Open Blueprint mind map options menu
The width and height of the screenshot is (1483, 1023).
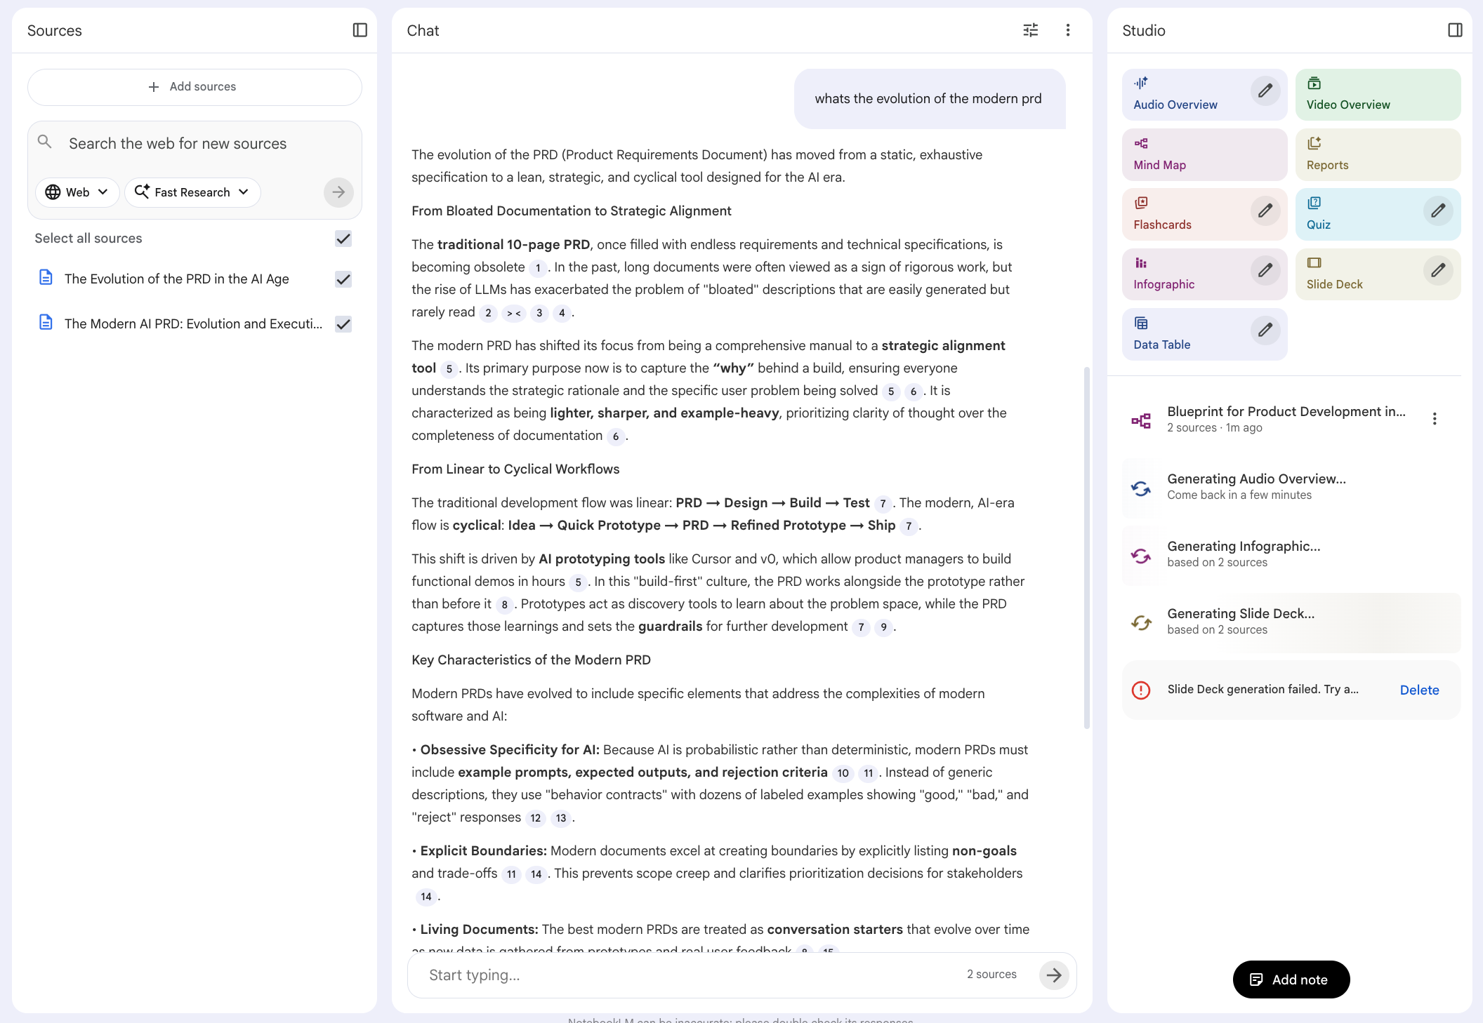click(1434, 419)
